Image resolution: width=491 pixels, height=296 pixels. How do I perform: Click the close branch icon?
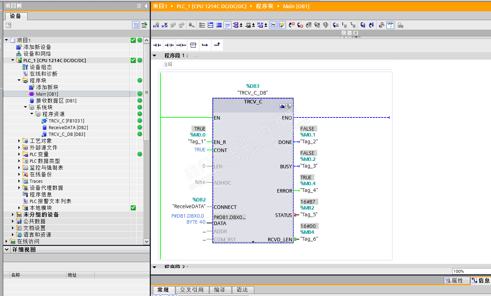pos(217,45)
